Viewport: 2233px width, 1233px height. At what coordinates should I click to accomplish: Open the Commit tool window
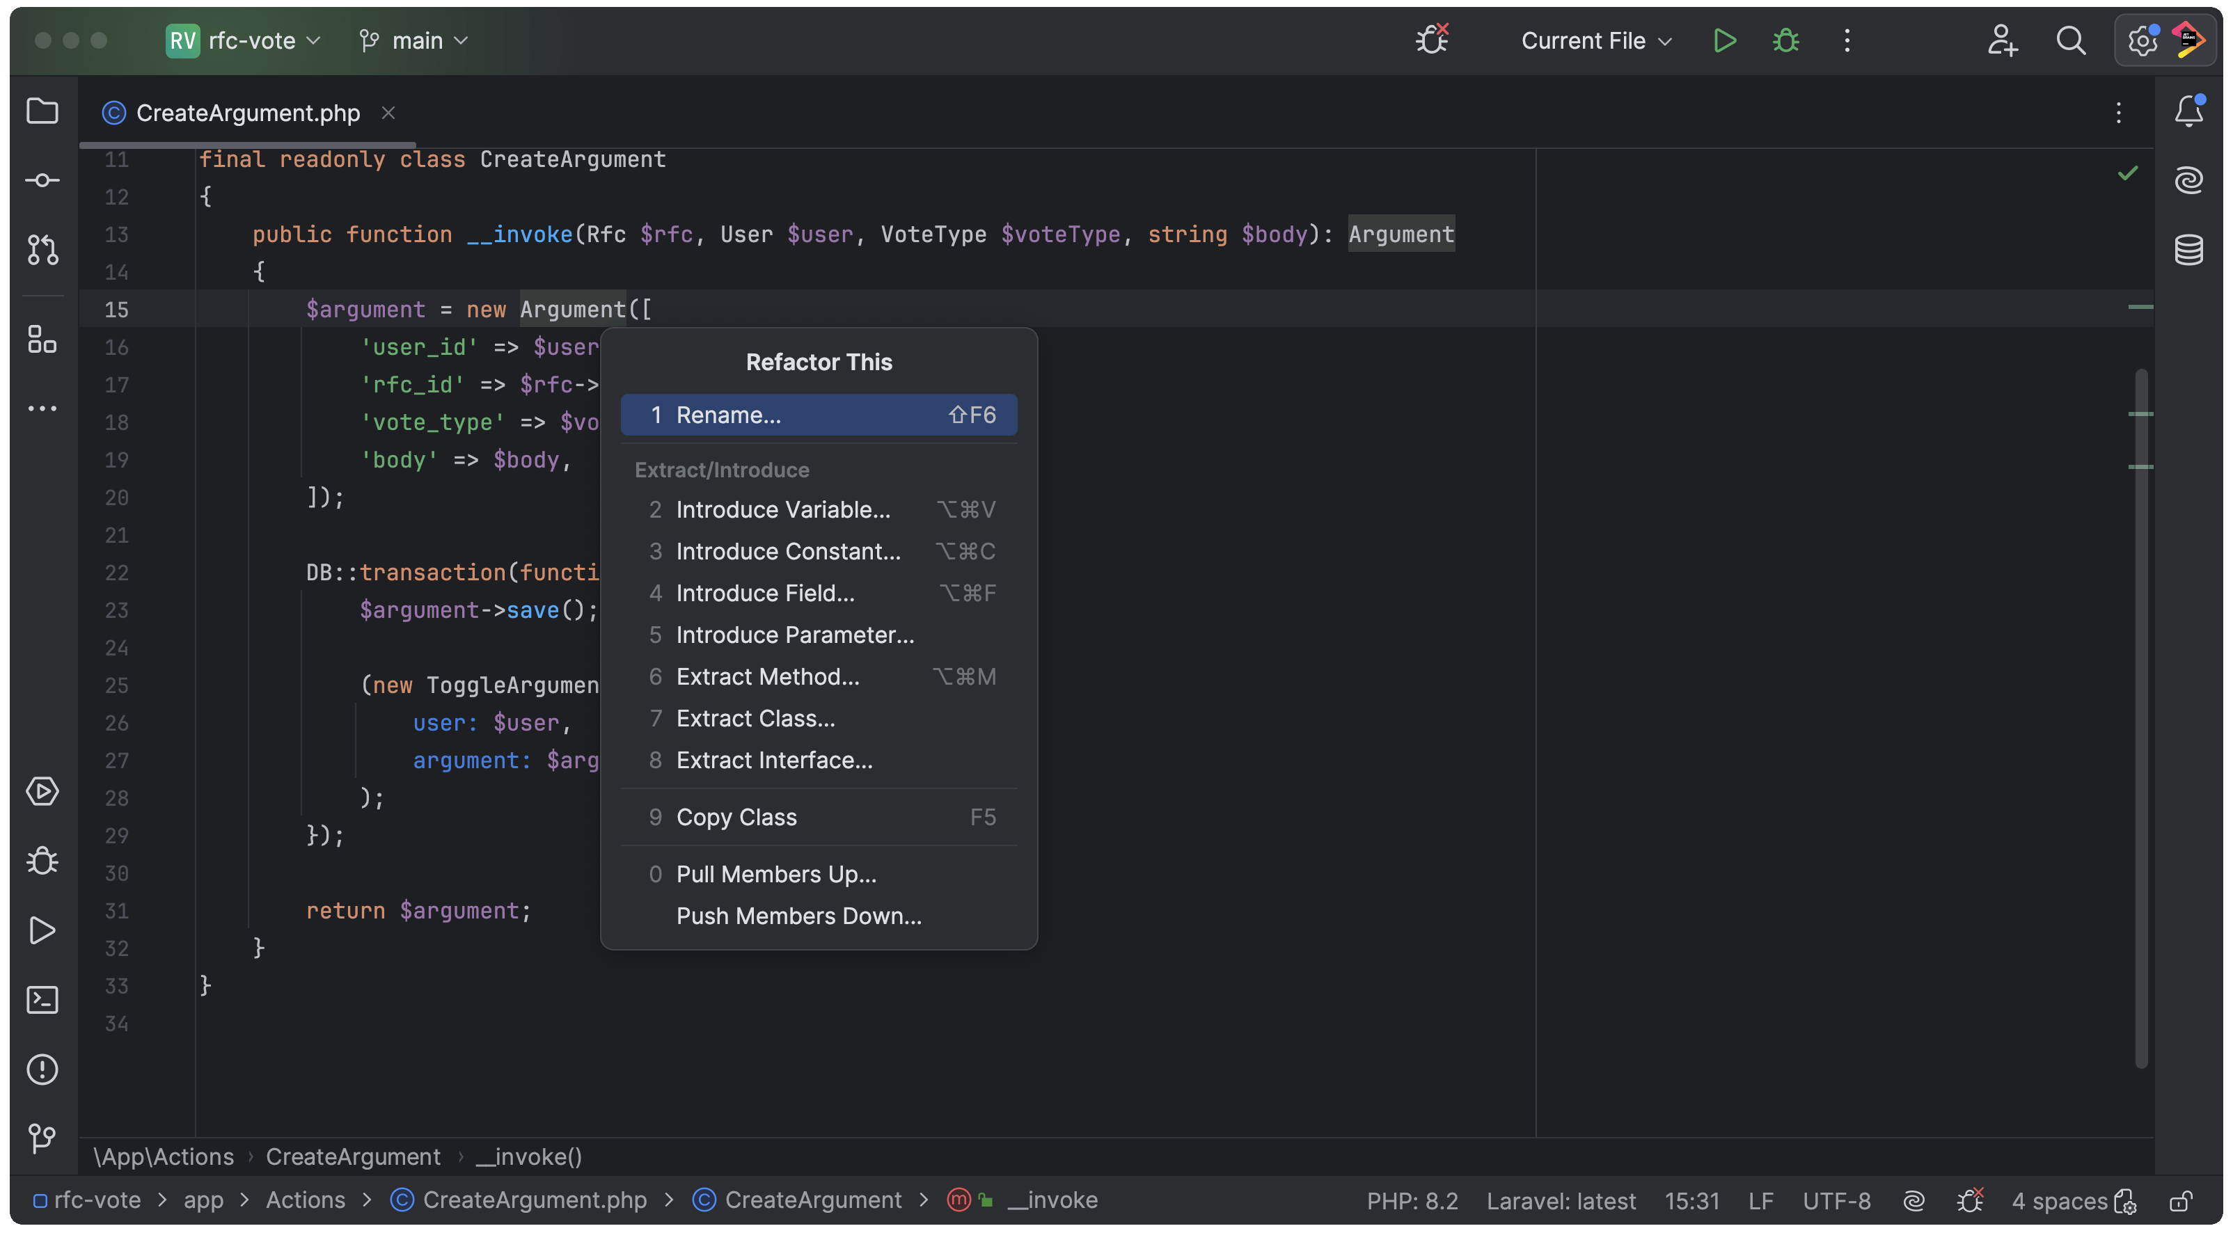(42, 180)
